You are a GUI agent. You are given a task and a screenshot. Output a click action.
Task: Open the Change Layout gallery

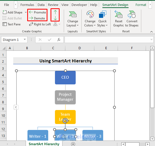click(73, 19)
